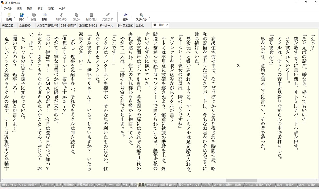Click the line 「帰りませんよ」
This screenshot has height=189, width=319.
pos(271,50)
